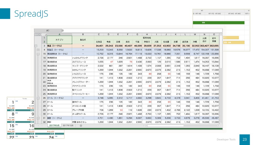The width and height of the screenshot is (257, 145).
Task: Select column A header
Action: 59,34
